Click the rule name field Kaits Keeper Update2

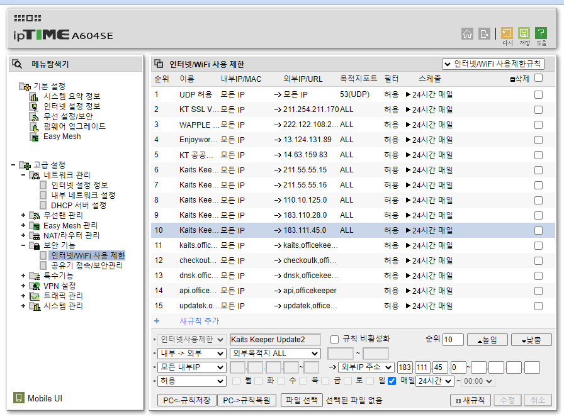[x=275, y=340]
